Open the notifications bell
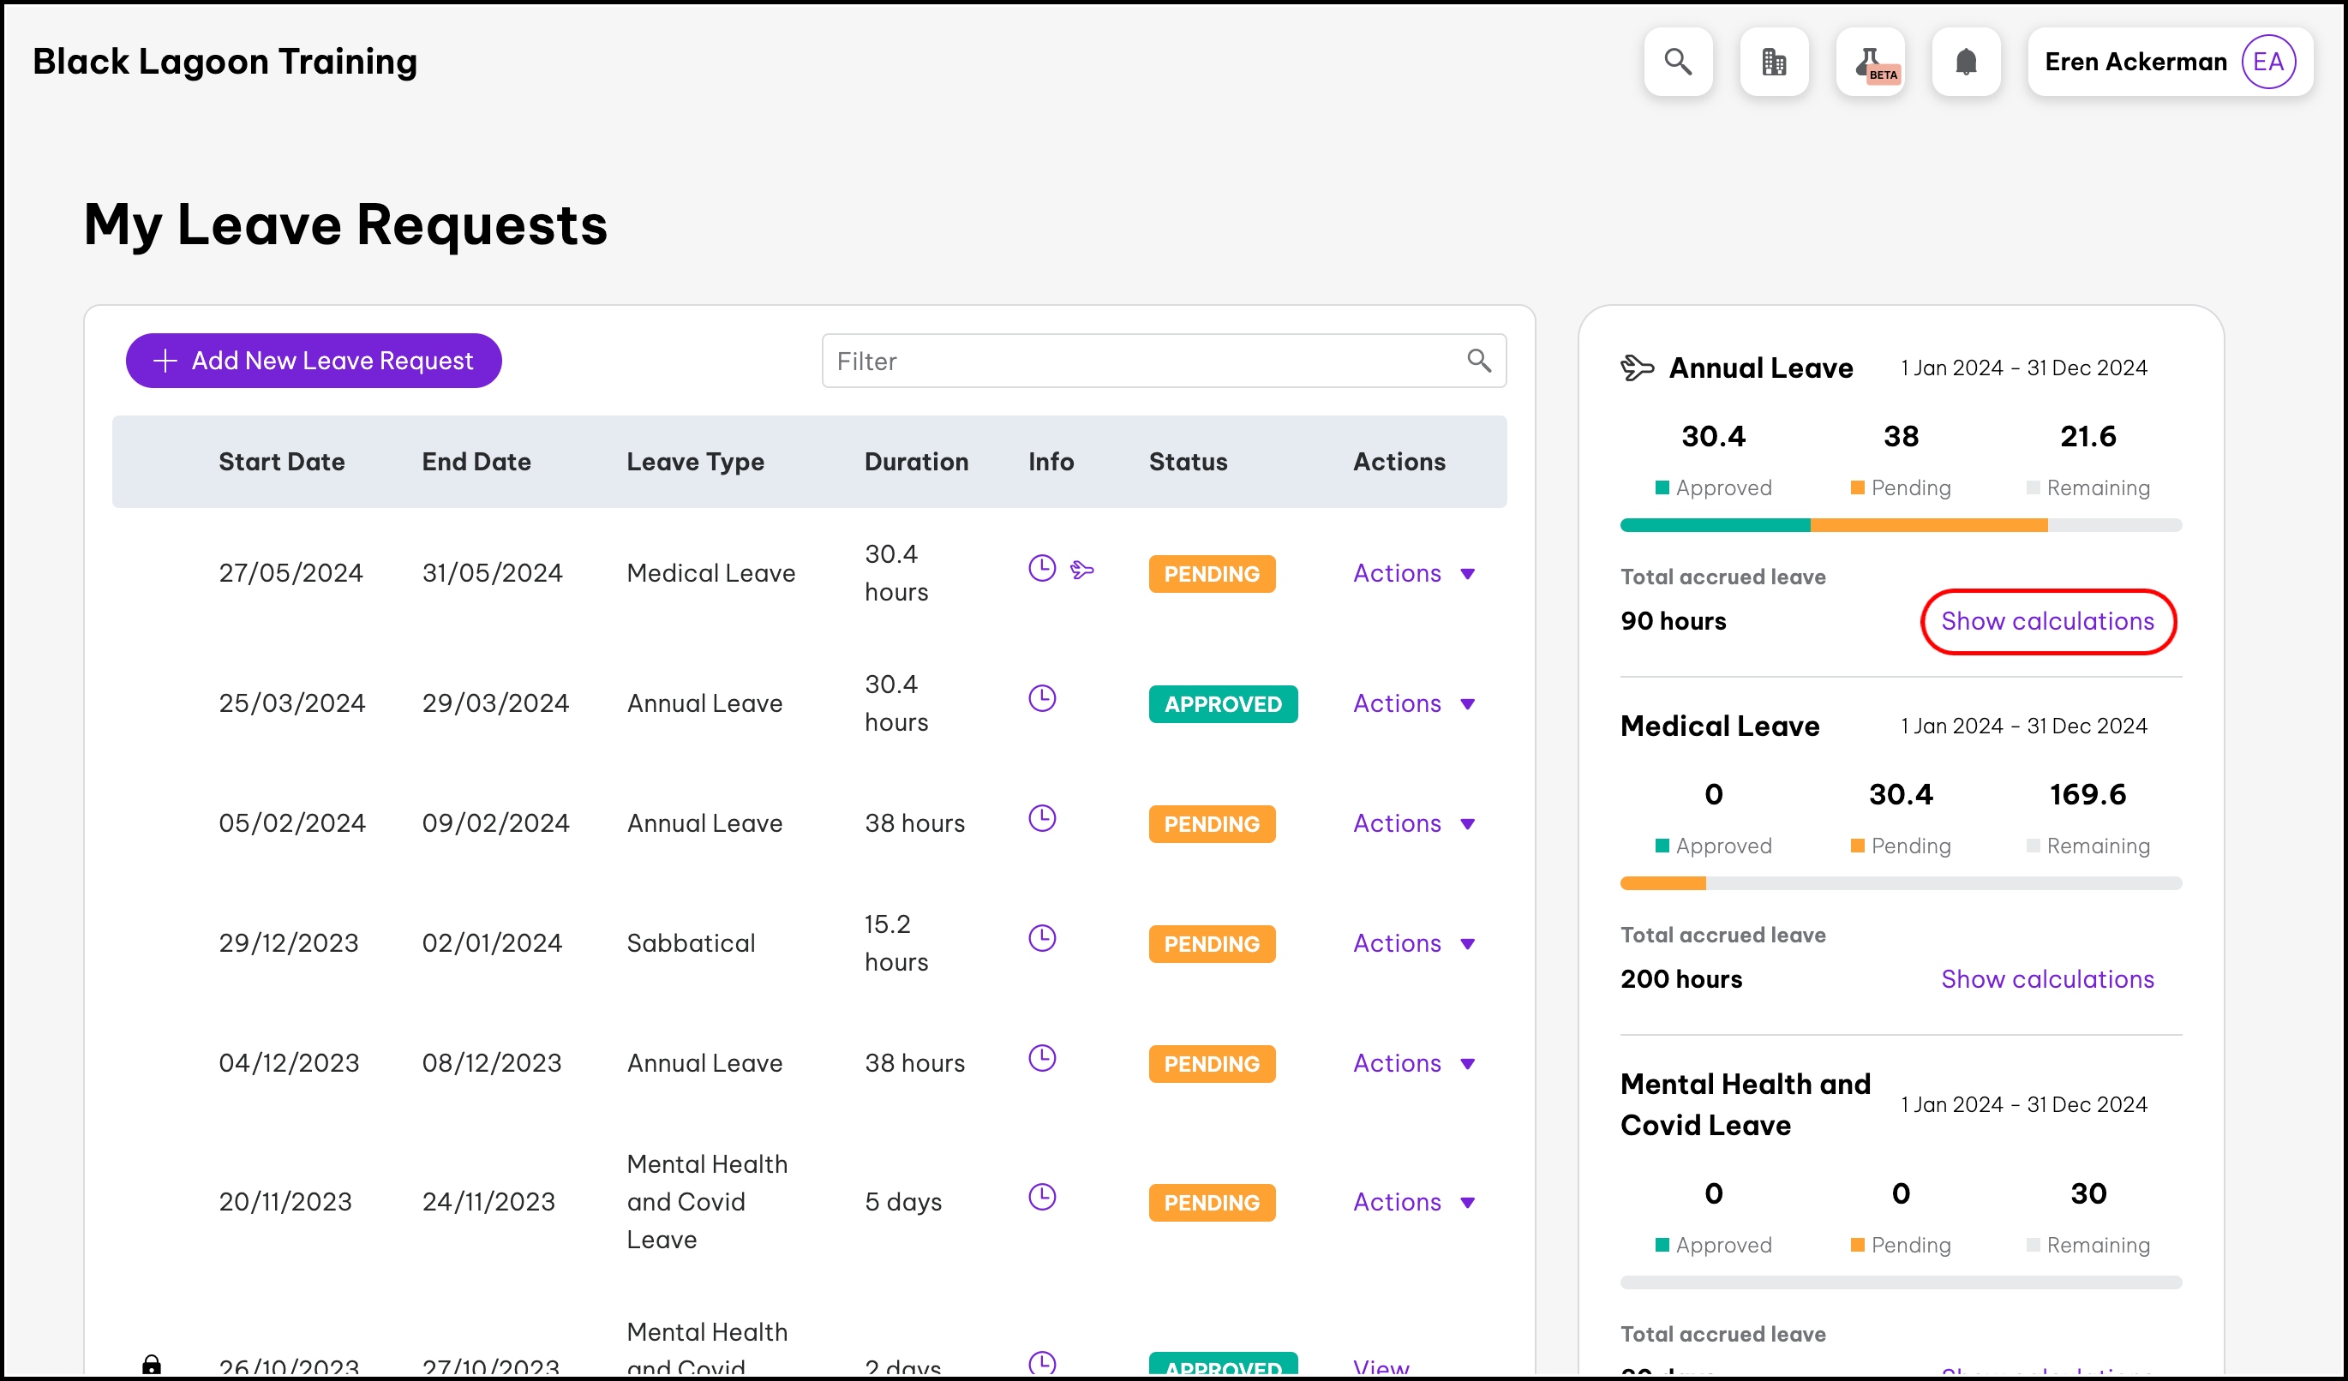2348x1381 pixels. (1965, 62)
